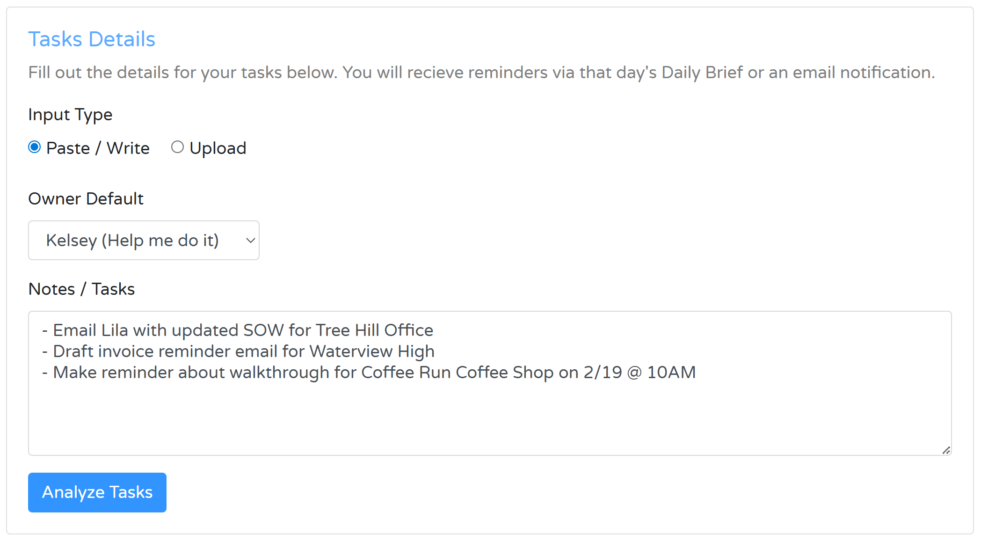This screenshot has width=981, height=541.
Task: Select the Paste / Write radio button
Action: pyautogui.click(x=35, y=147)
